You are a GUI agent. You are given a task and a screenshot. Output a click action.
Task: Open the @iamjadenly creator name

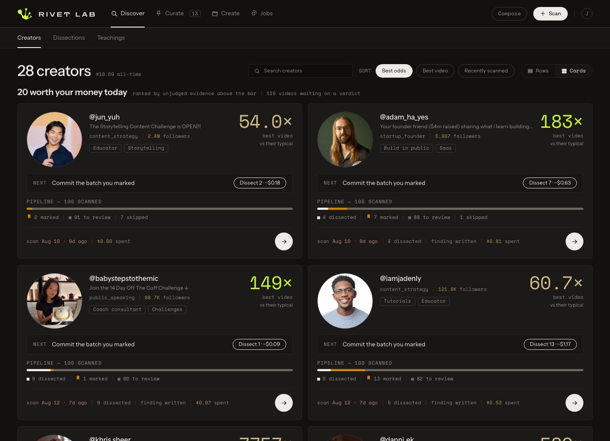pos(400,278)
